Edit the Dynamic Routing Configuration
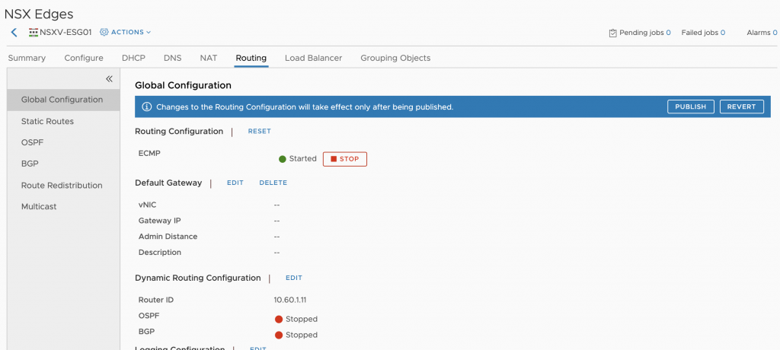 coord(293,278)
